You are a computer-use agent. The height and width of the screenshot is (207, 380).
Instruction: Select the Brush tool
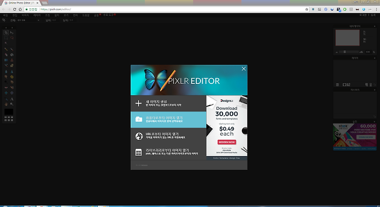12,49
